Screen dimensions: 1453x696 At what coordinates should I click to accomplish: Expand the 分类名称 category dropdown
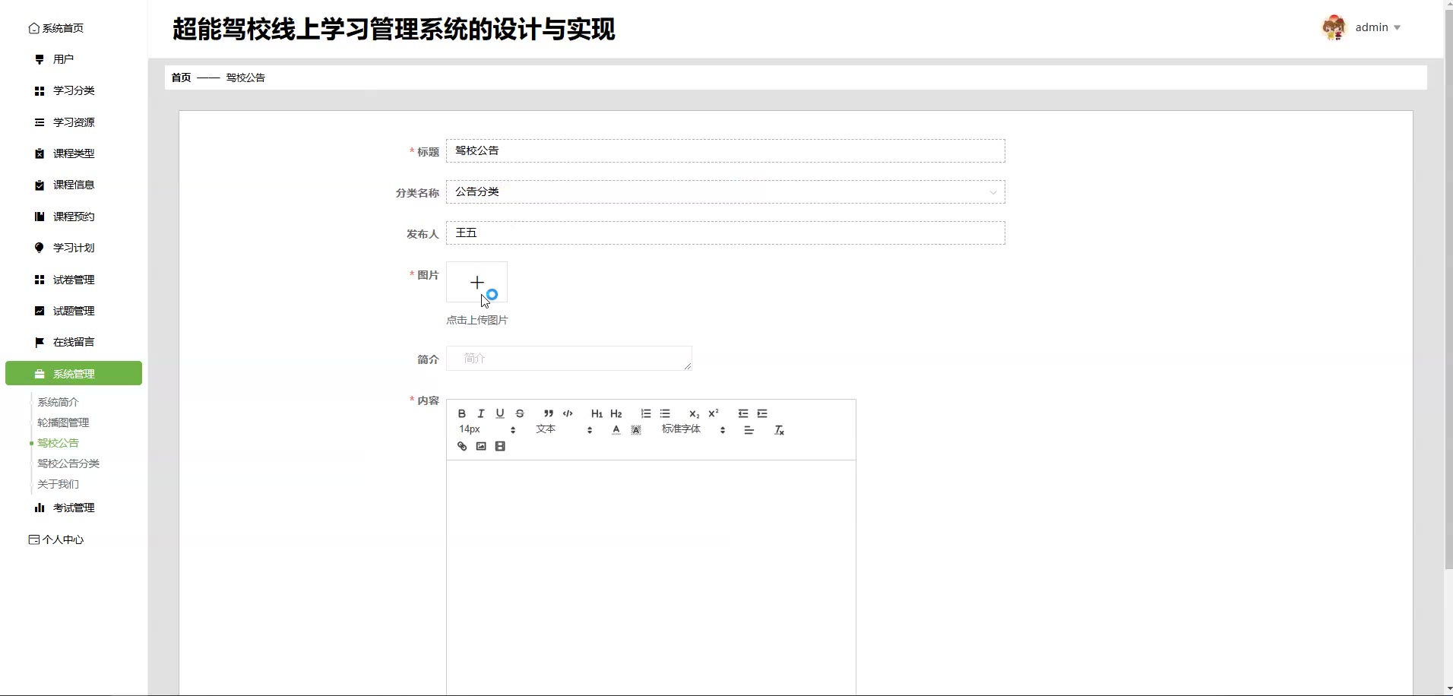725,191
